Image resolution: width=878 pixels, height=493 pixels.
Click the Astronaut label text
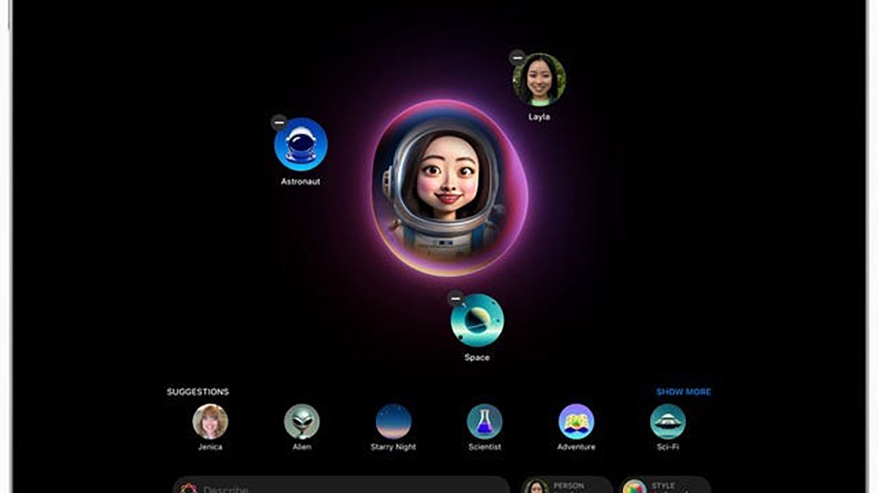click(x=301, y=181)
